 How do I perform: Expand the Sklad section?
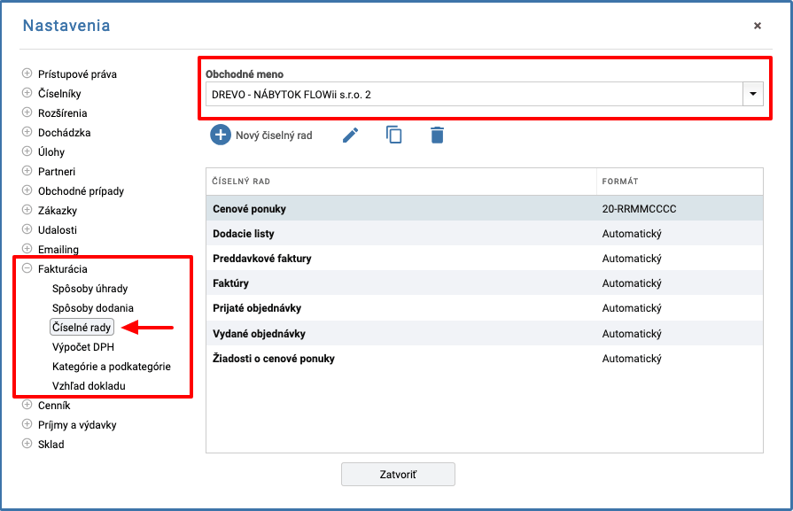pos(27,444)
